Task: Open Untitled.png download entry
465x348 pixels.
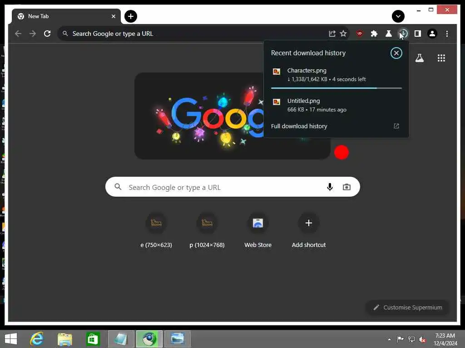Action: 336,105
